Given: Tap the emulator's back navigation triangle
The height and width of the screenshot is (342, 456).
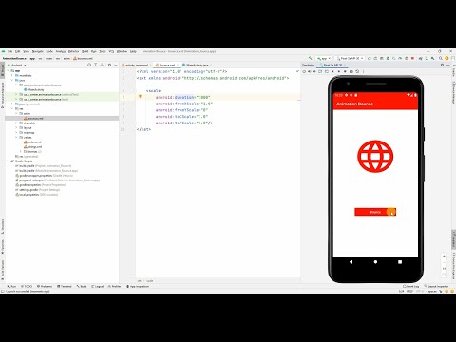Looking at the screenshot, I should coord(351,262).
